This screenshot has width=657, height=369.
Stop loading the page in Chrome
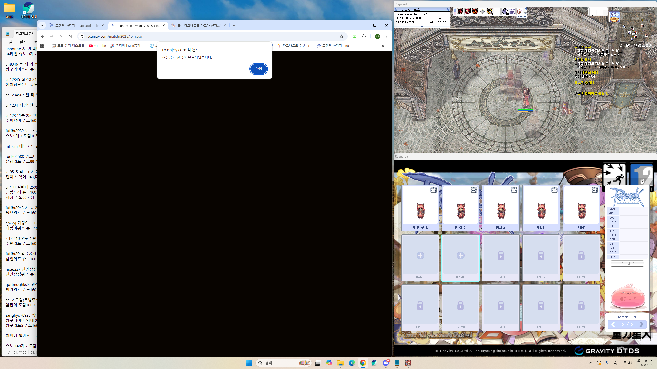(61, 36)
